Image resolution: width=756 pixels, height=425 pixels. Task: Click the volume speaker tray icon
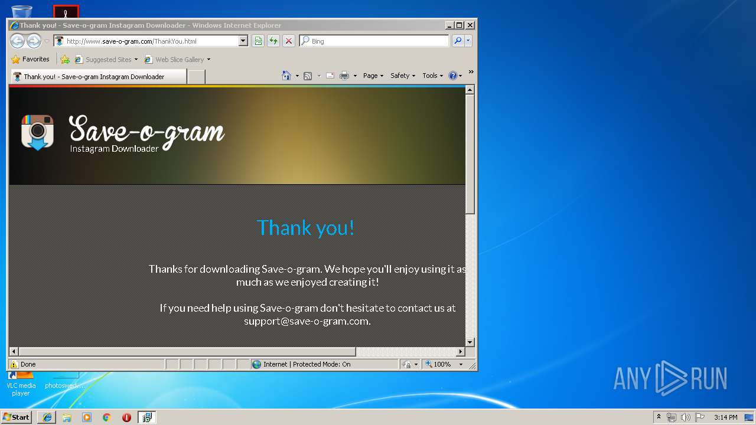(686, 417)
